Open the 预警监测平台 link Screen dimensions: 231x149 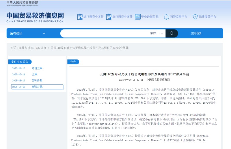(179, 17)
